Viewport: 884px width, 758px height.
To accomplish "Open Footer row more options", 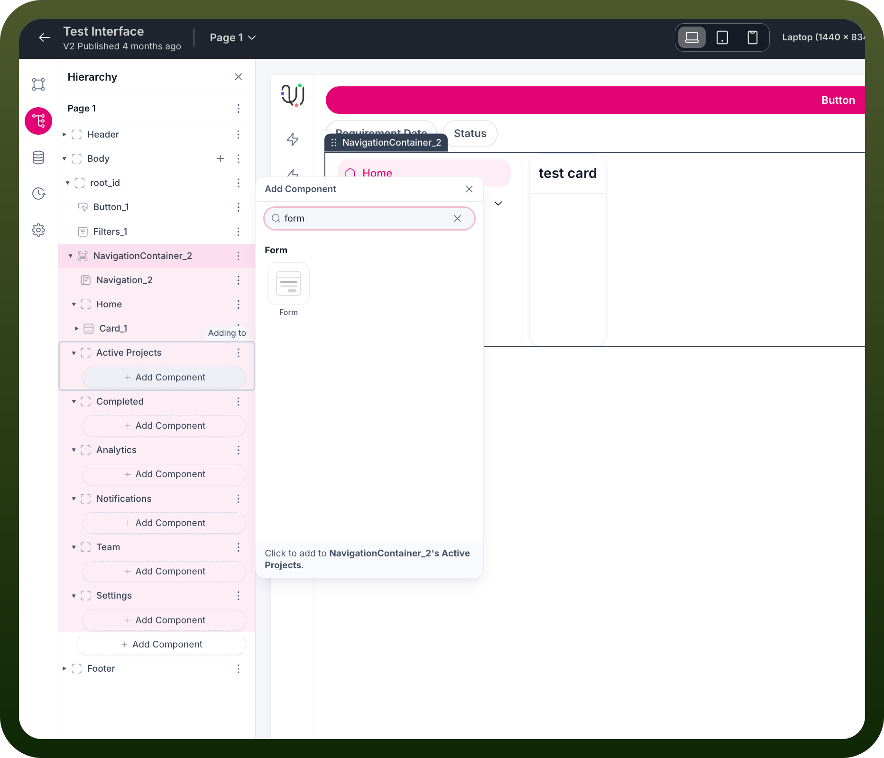I will coord(239,668).
